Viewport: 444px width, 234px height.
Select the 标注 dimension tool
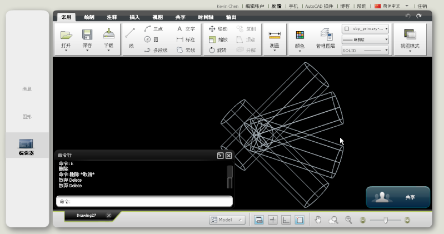(x=186, y=39)
